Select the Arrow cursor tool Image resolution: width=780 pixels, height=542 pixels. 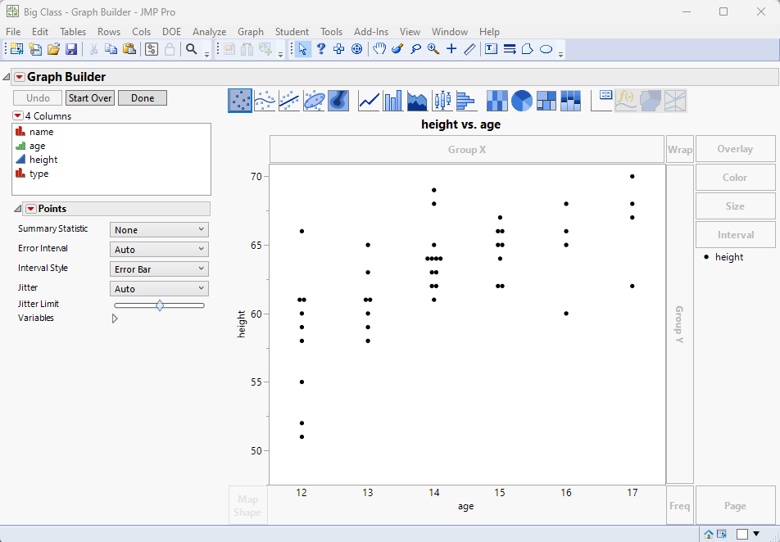coord(302,49)
